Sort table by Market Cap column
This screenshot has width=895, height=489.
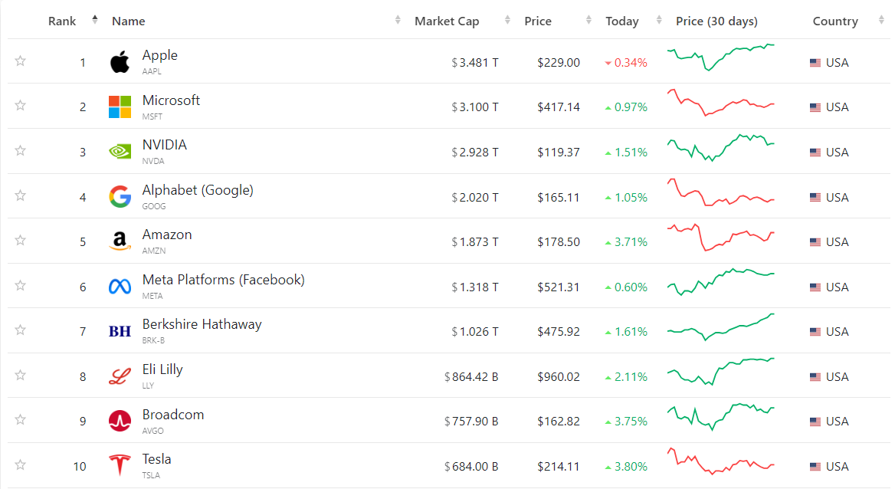[447, 21]
